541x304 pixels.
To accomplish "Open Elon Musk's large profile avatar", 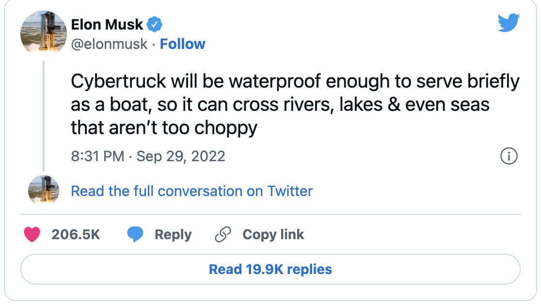I will (44, 33).
